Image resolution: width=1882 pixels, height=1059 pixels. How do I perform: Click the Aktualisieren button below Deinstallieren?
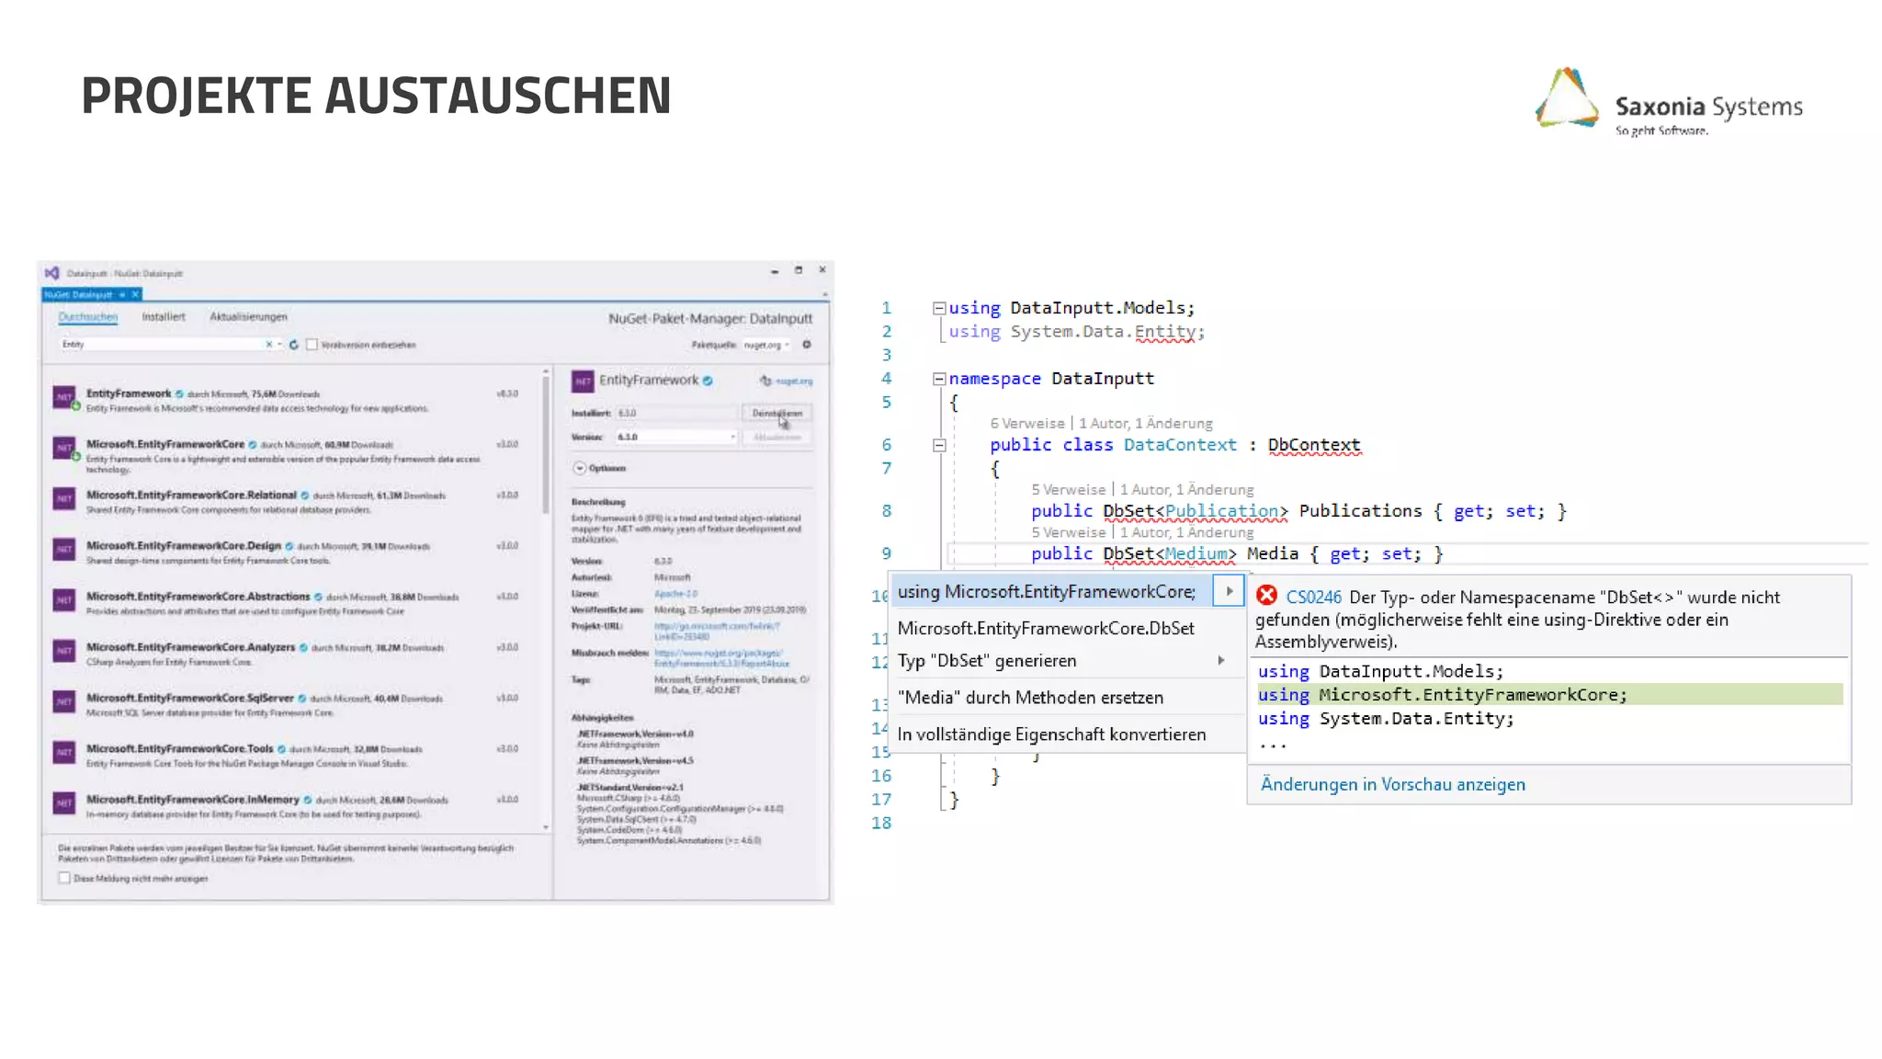point(777,438)
